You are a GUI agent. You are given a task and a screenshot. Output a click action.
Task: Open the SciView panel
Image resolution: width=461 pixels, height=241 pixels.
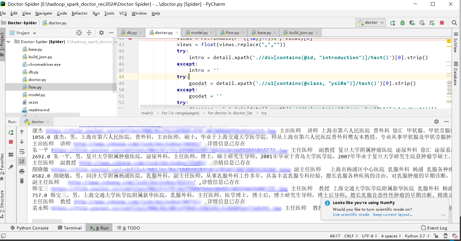[456, 43]
